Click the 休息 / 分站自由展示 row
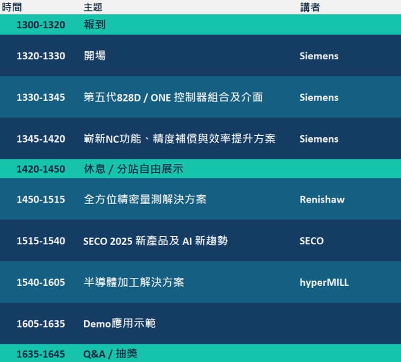The width and height of the screenshot is (401, 362). pyautogui.click(x=200, y=169)
